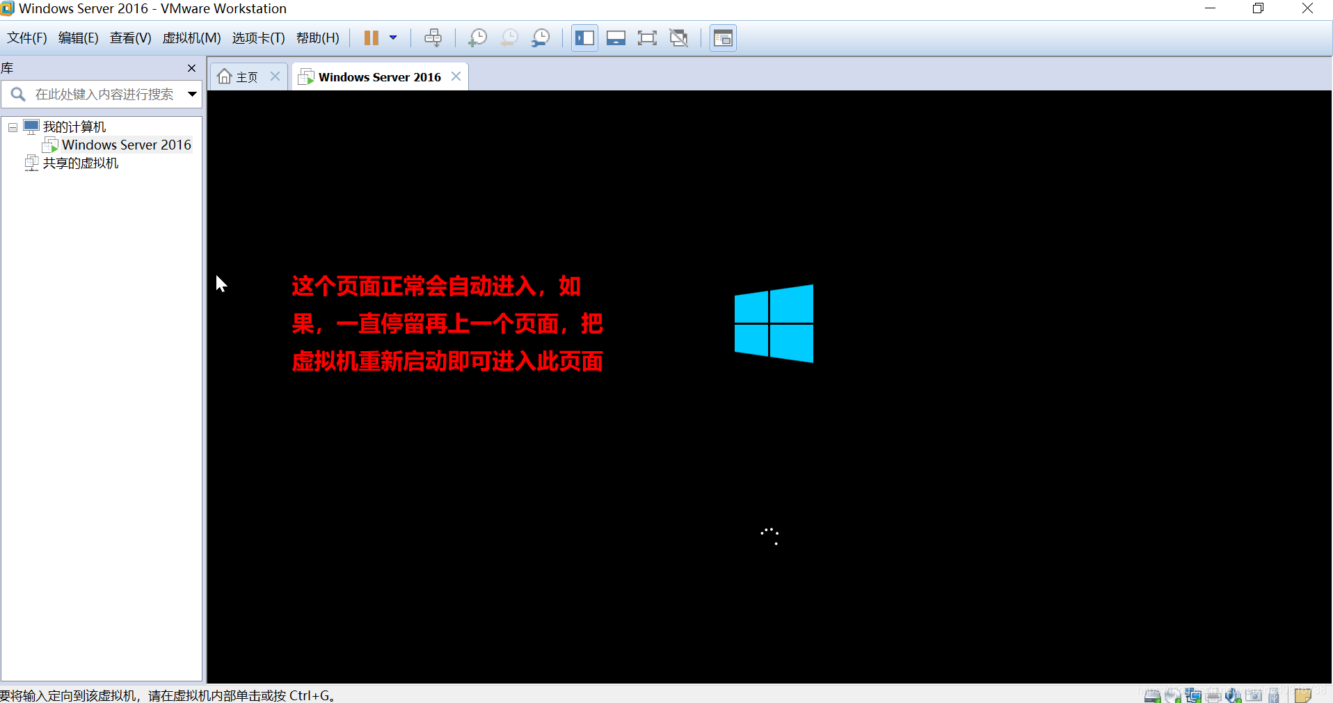Click the 库 panel title
This screenshot has width=1333, height=703.
[7, 68]
